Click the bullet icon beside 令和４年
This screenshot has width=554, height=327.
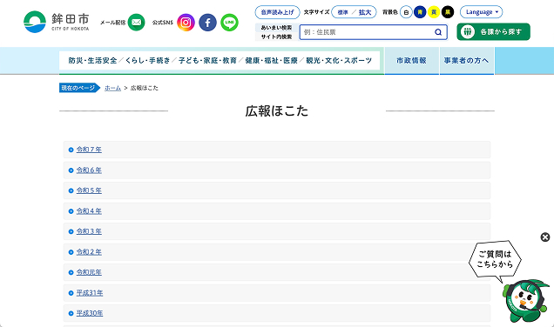[x=71, y=211]
